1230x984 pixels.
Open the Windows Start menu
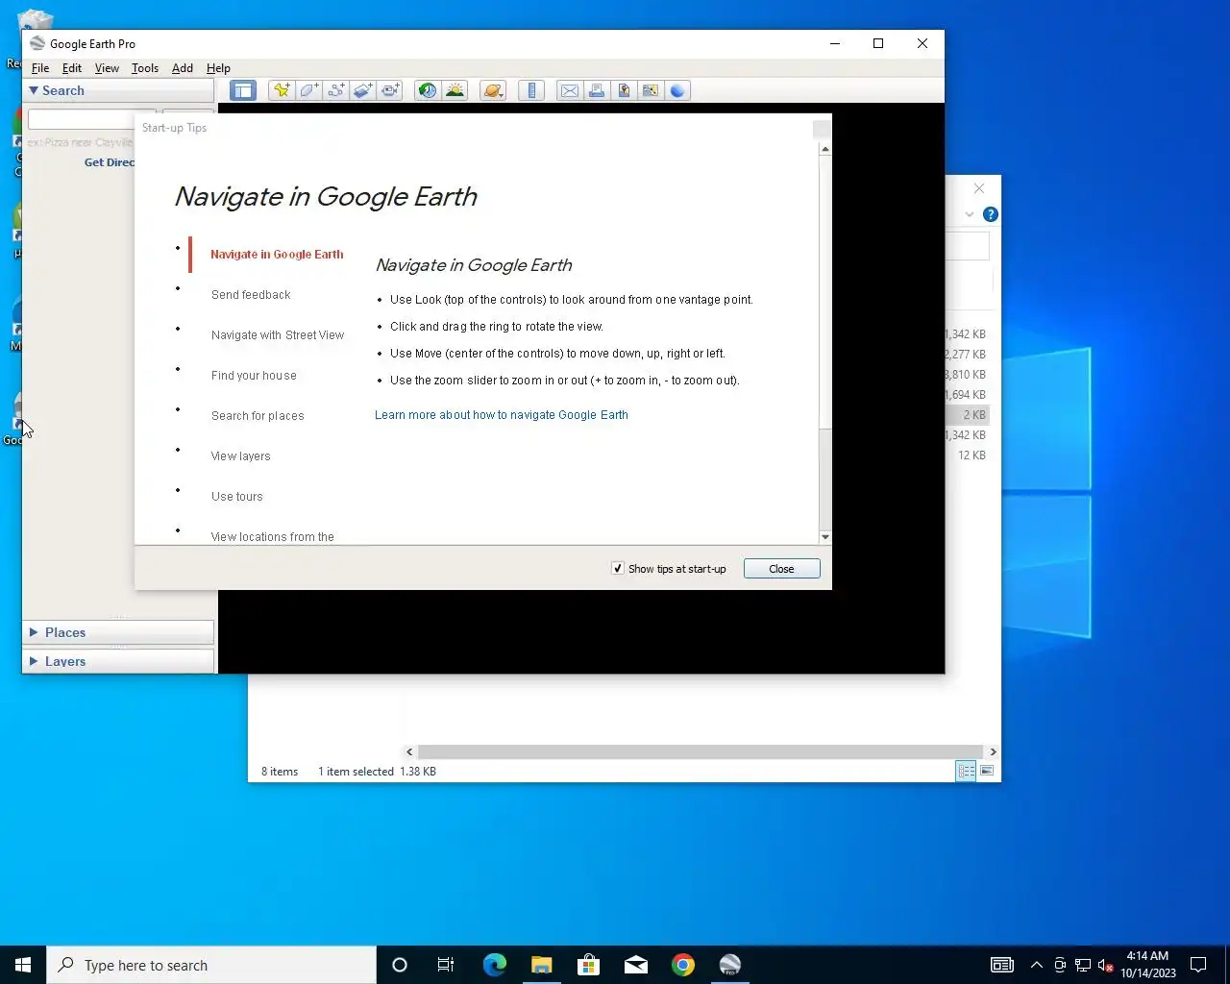pos(23,965)
